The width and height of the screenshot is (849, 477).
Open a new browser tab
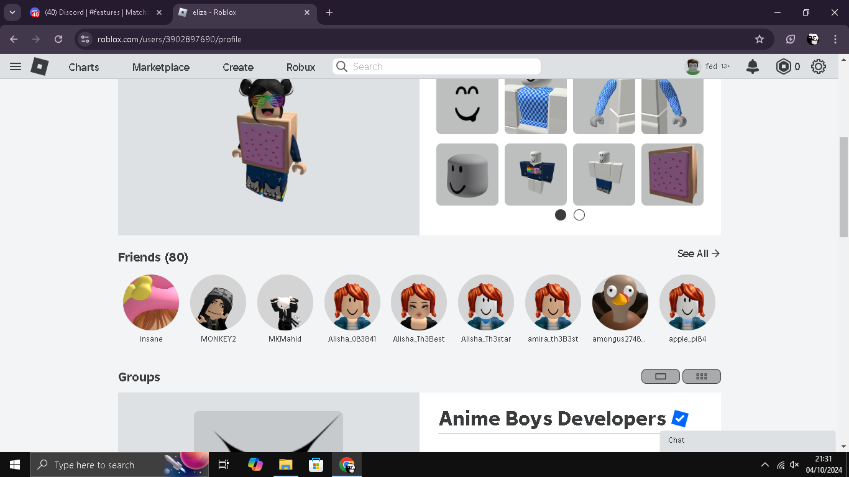tap(329, 12)
